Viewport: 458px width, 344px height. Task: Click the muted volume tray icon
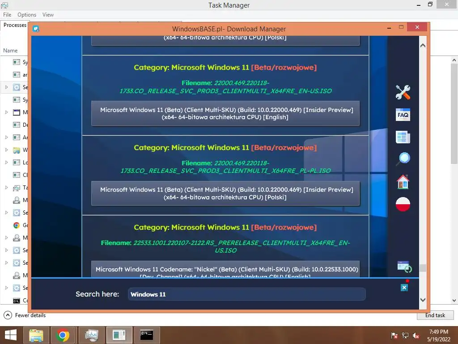416,335
